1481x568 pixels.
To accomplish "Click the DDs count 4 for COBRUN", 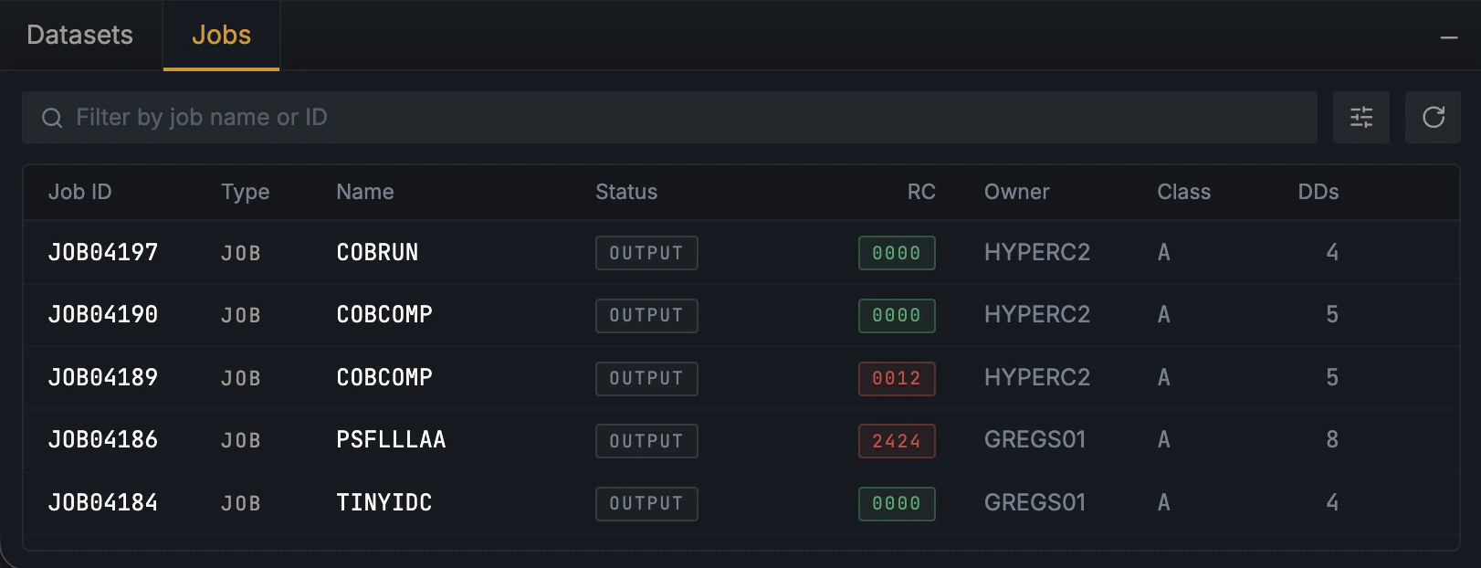I will tap(1332, 253).
